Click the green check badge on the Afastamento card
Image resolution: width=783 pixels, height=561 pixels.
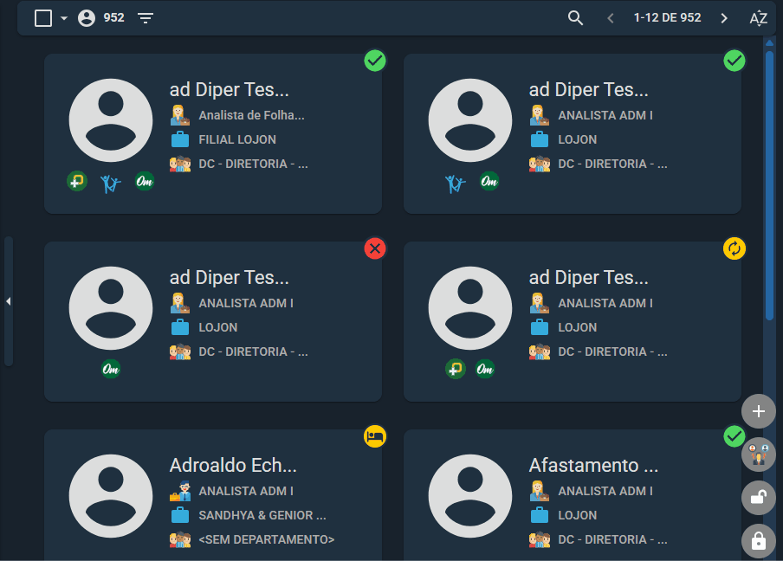coord(734,436)
